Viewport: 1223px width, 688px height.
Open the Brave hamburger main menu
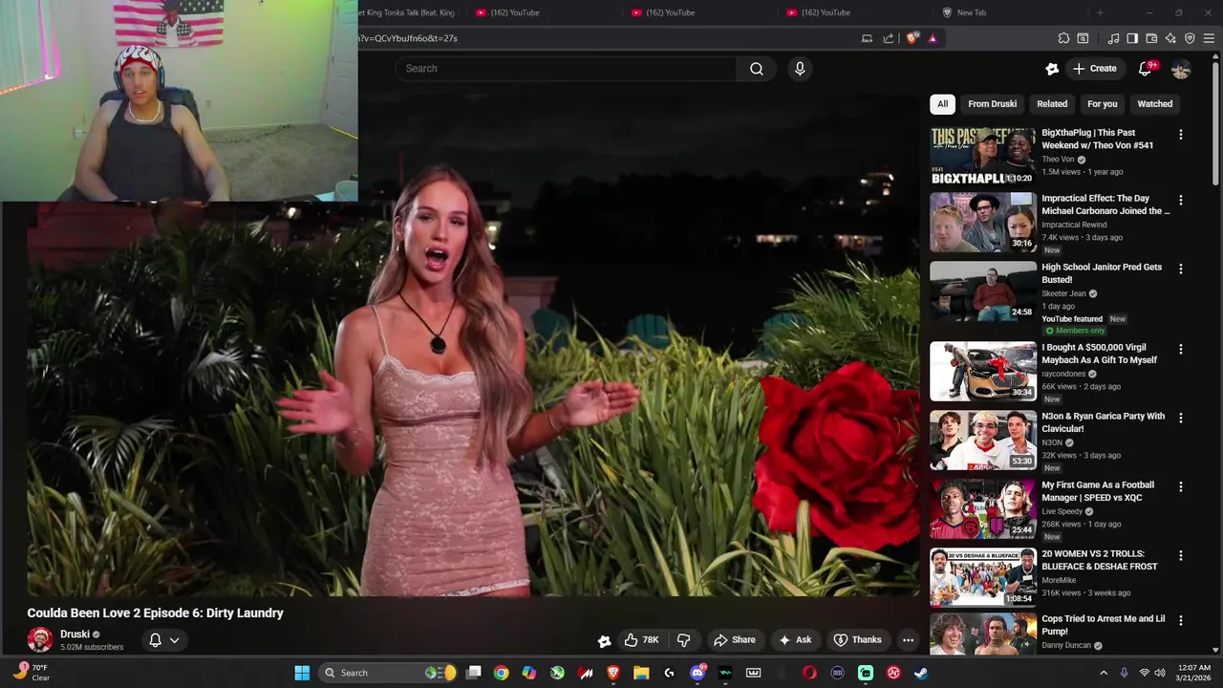pyautogui.click(x=1209, y=38)
